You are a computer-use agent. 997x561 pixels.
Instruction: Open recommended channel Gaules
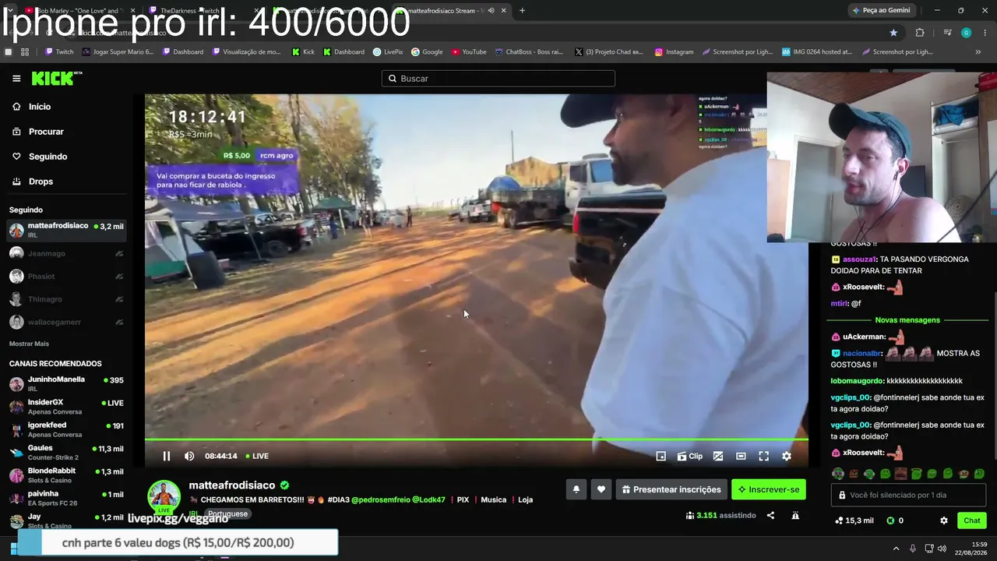[x=66, y=453]
